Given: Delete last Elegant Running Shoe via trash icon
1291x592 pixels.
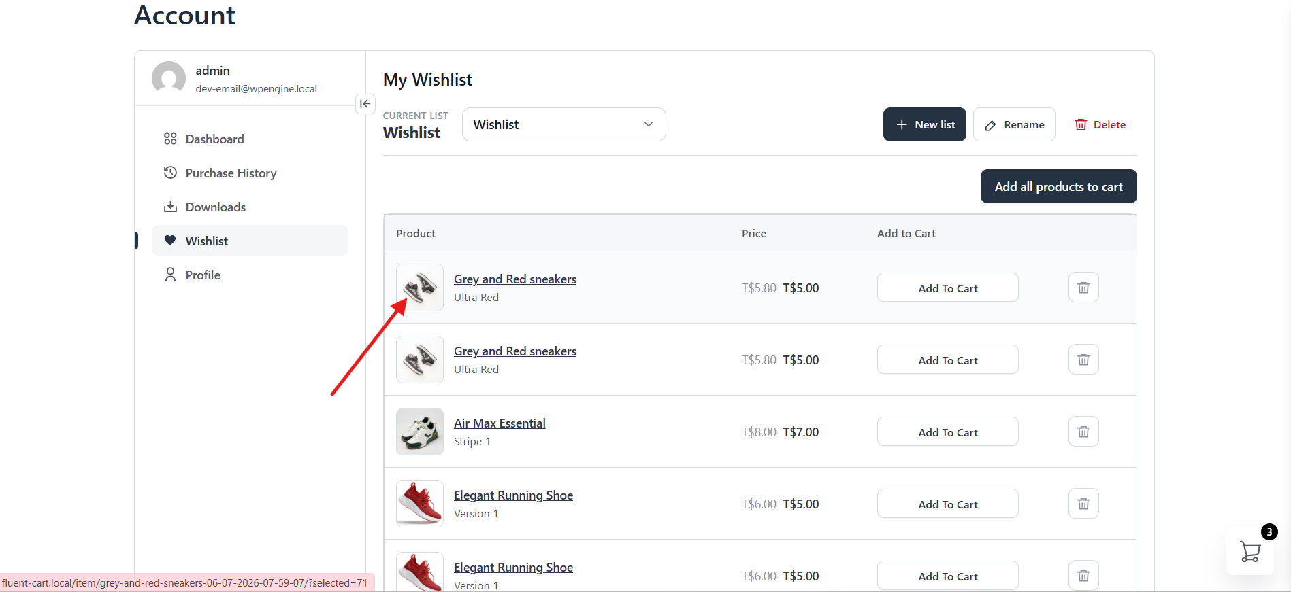Looking at the screenshot, I should (1083, 576).
